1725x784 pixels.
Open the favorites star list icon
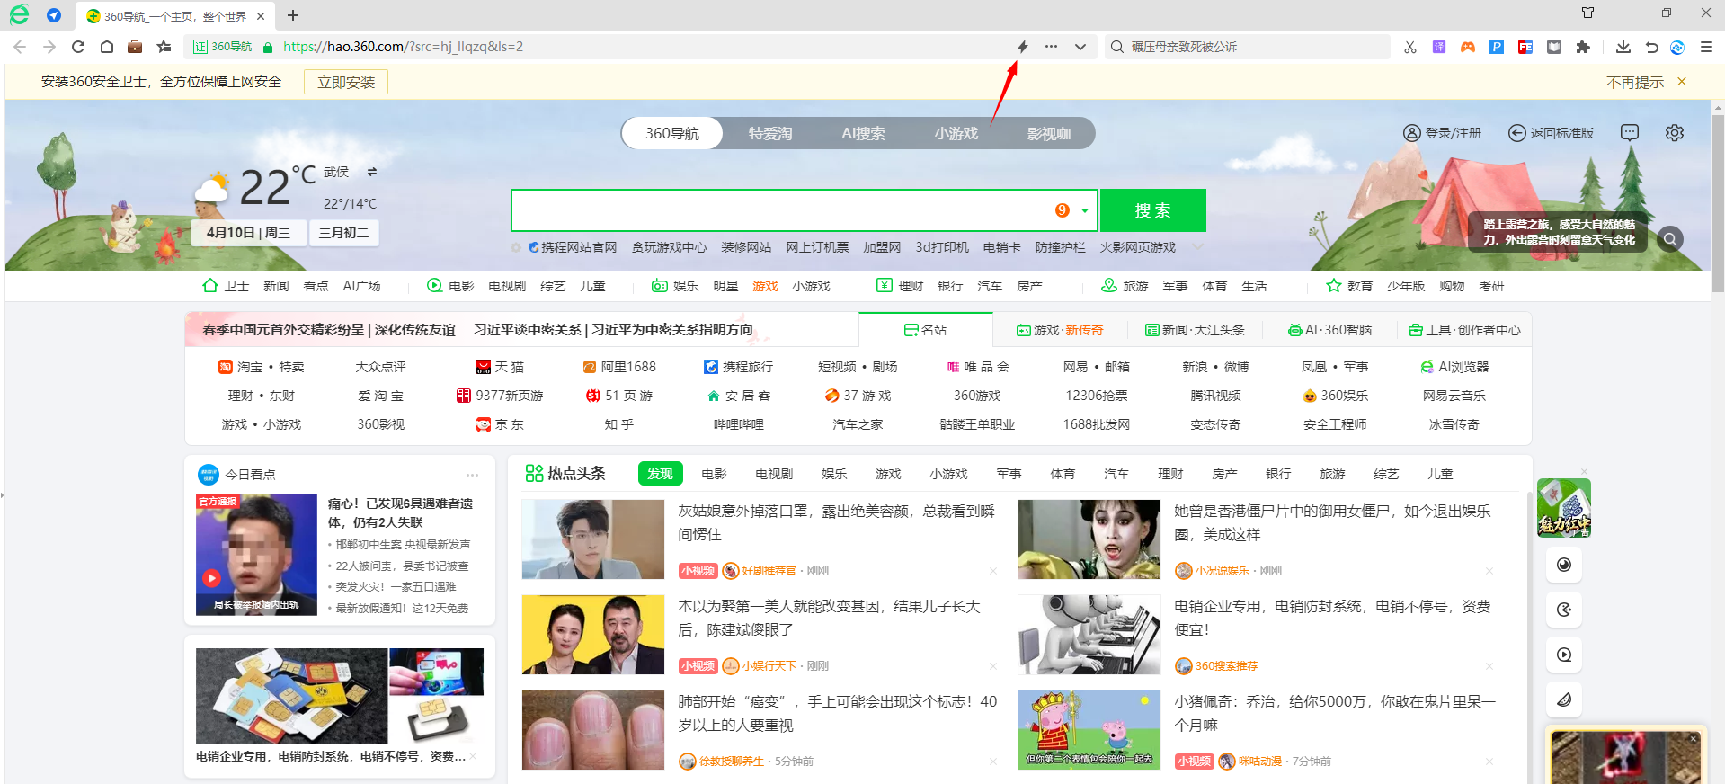(164, 47)
